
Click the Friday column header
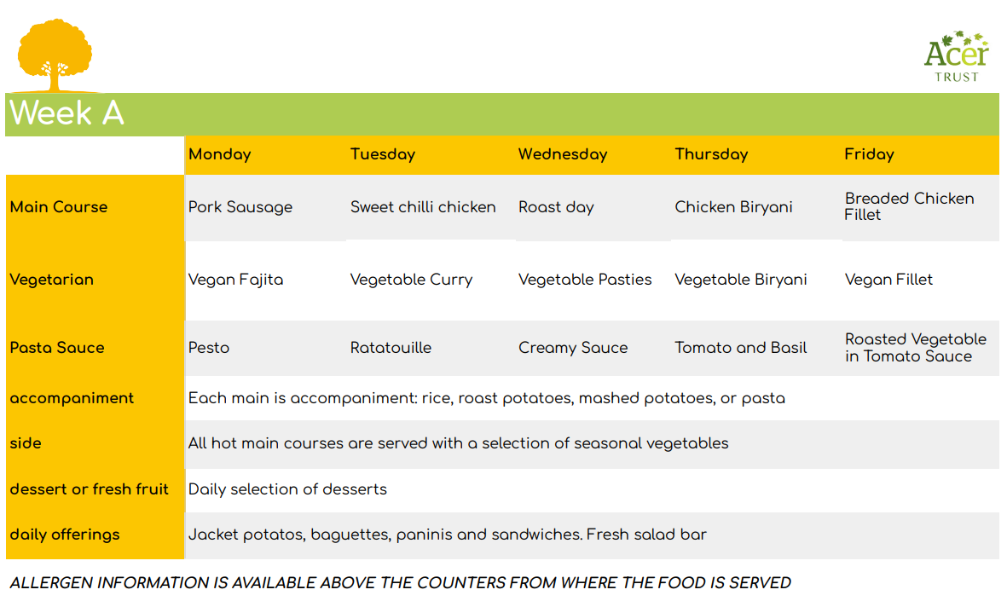click(869, 154)
